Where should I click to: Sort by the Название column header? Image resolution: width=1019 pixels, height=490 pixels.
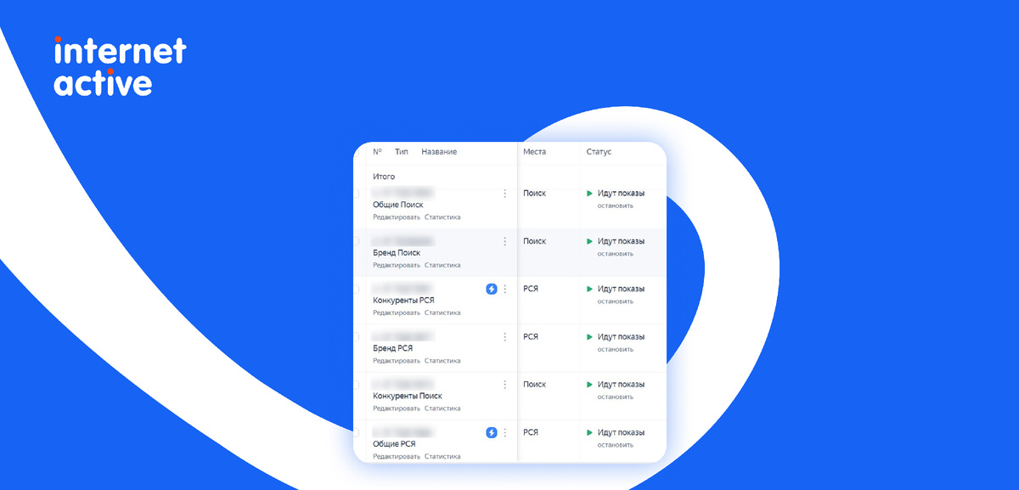click(439, 152)
